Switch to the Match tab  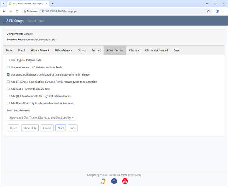(22, 50)
